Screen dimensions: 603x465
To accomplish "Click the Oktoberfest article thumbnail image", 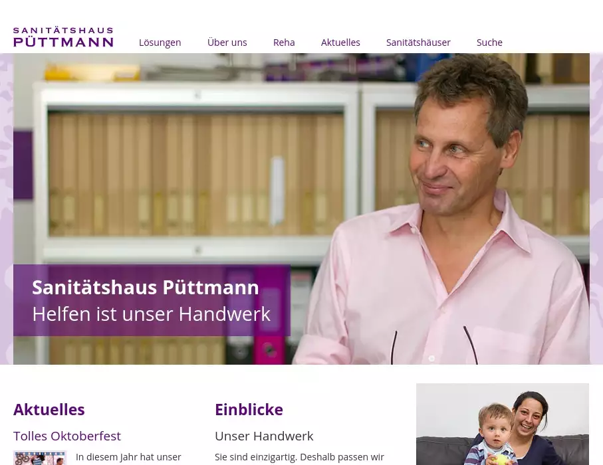I will tap(40, 458).
